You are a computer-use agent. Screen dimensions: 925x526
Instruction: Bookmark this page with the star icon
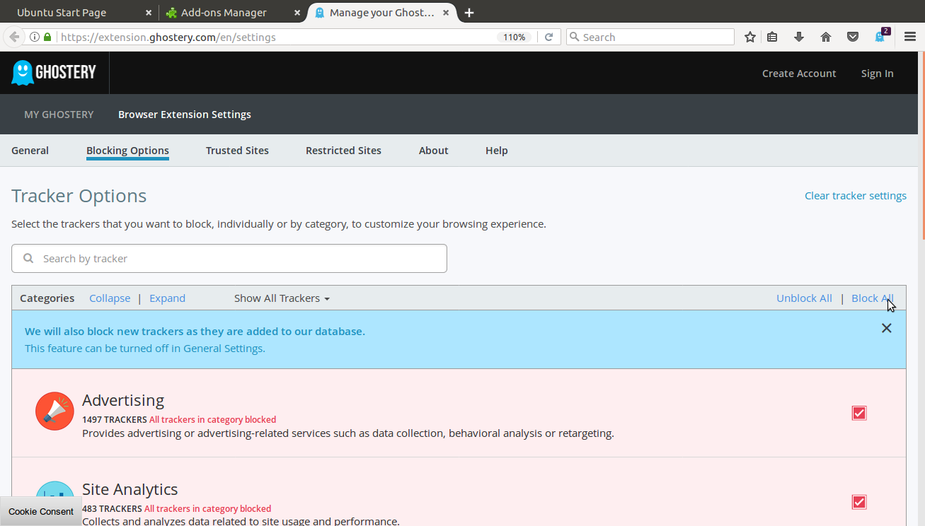coord(750,37)
